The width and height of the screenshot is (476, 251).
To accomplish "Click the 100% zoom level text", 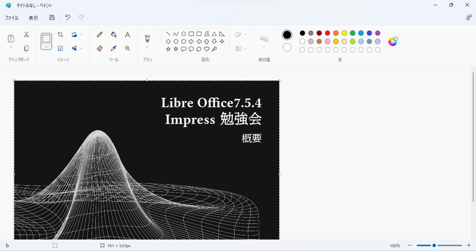I will coord(395,246).
